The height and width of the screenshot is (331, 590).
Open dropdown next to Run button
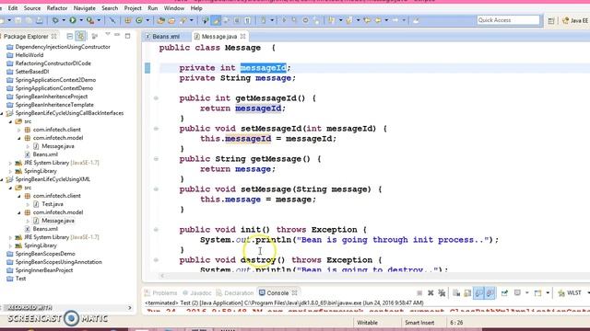[x=80, y=20]
